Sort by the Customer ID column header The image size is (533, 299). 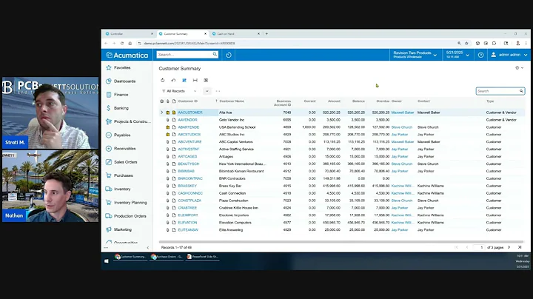click(187, 101)
